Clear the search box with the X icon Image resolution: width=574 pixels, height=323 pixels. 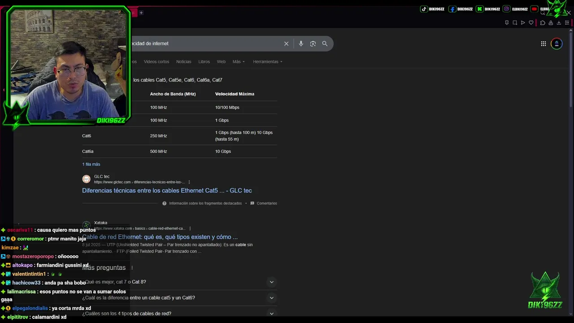coord(286,44)
